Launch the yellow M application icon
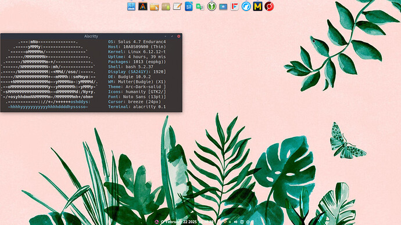Image resolution: width=401 pixels, height=225 pixels. [x=258, y=6]
